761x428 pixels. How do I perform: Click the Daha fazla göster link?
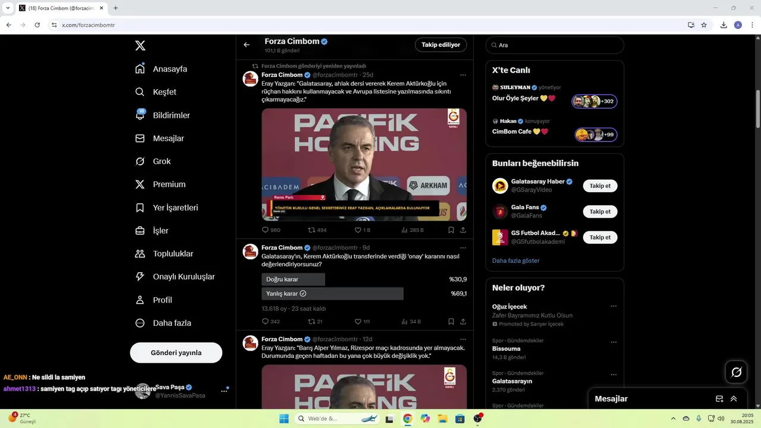516,260
